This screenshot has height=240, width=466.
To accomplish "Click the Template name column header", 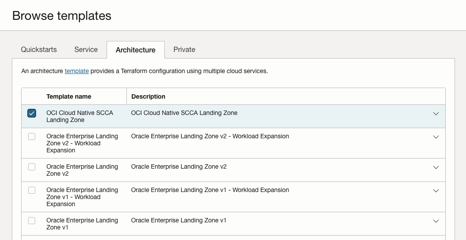I will coord(69,96).
